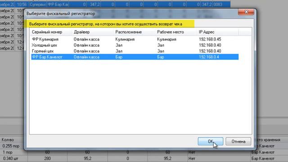Click Офлайн касса in the ФР Кулинария row
The width and height of the screenshot is (288, 162).
pyautogui.click(x=86, y=39)
